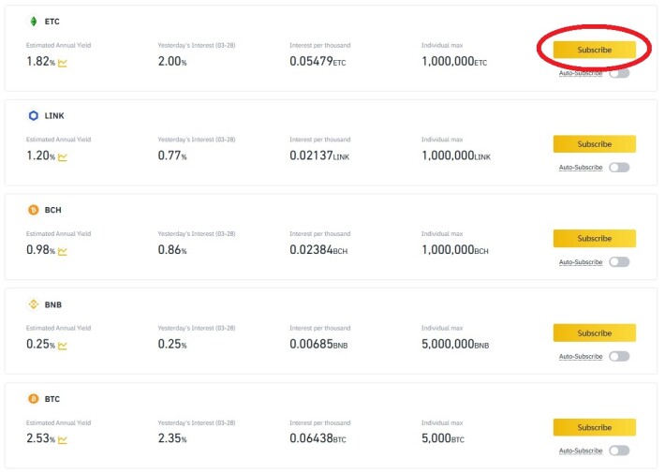Image resolution: width=665 pixels, height=473 pixels.
Task: Click the BCH coin logo icon
Action: [x=34, y=210]
